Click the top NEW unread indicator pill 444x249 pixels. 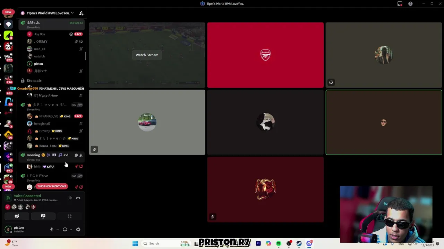pyautogui.click(x=8, y=12)
